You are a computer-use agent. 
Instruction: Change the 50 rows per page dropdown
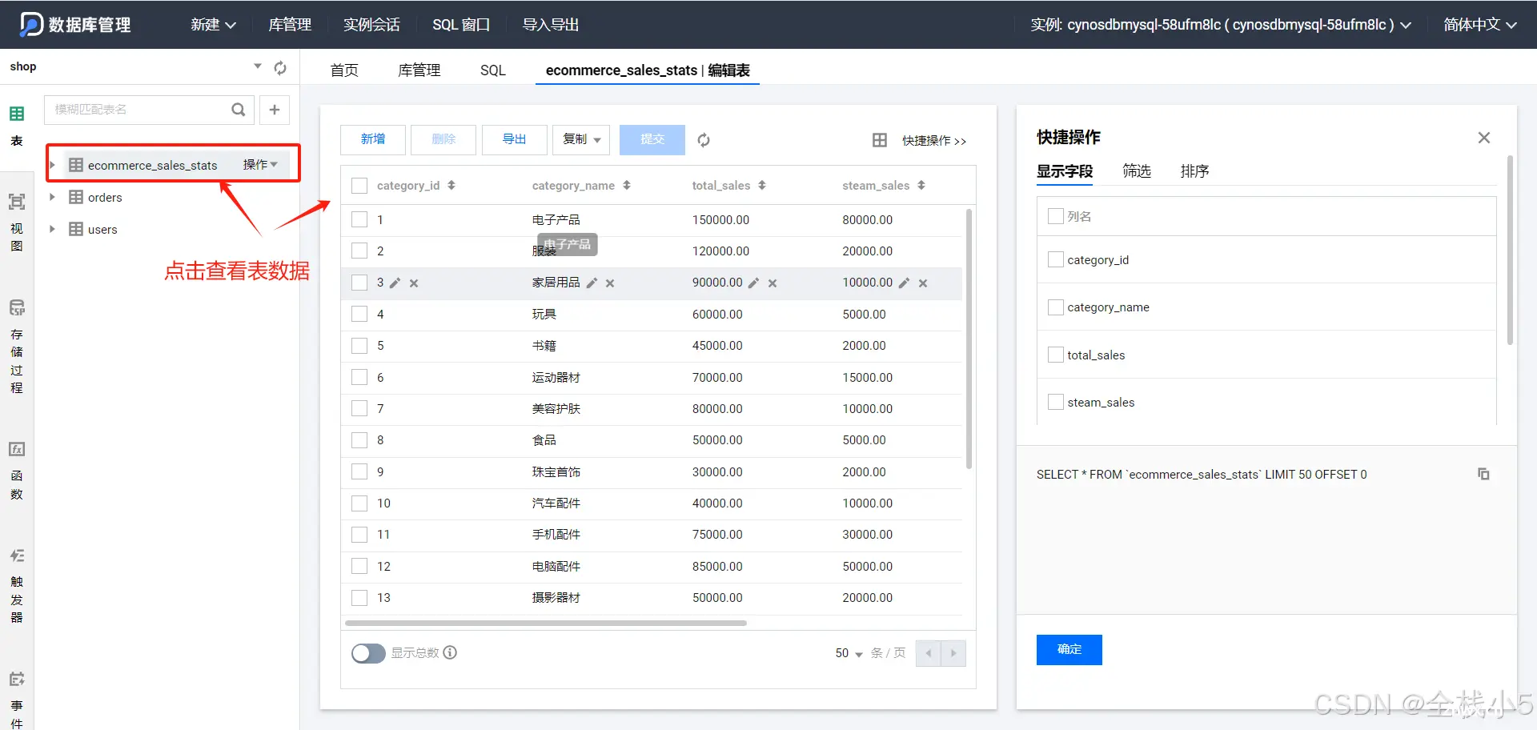849,653
